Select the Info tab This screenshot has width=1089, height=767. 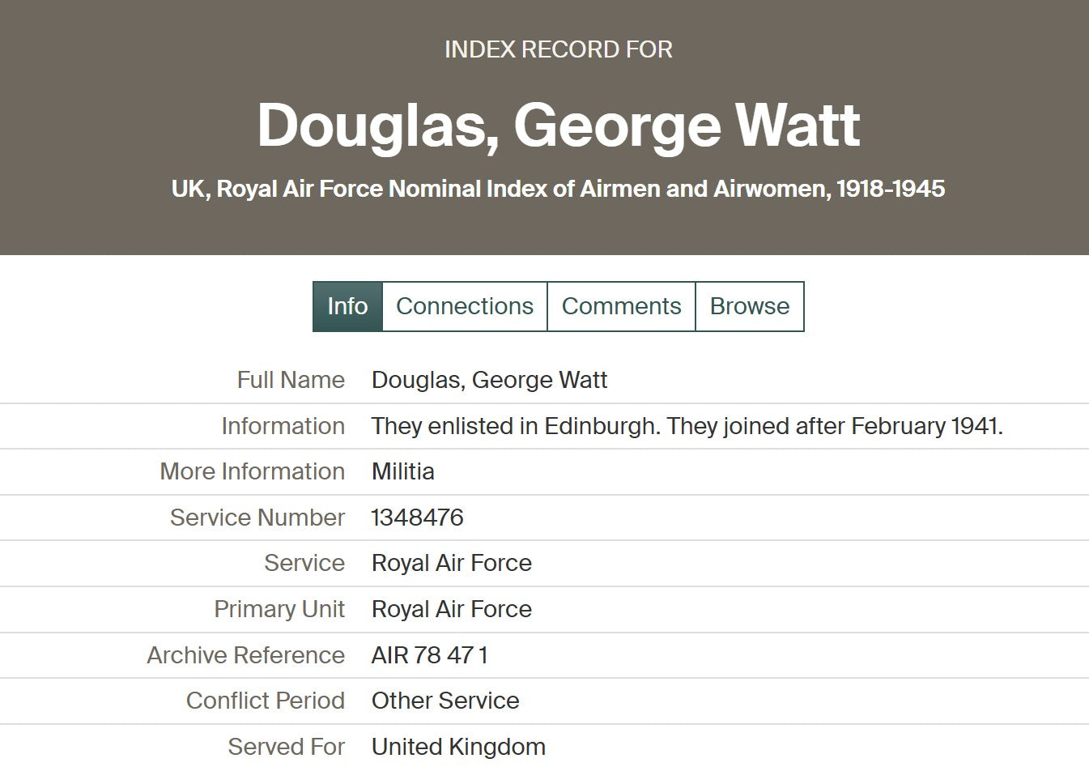tap(347, 306)
